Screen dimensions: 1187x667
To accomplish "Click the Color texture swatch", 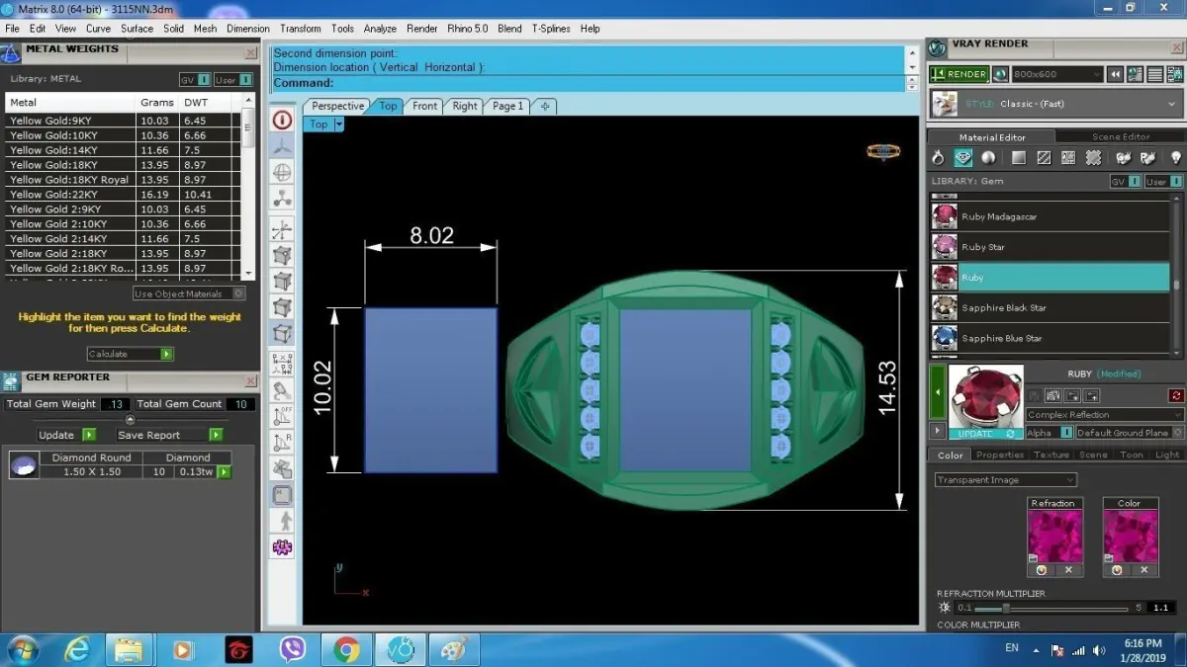I will point(1130,537).
